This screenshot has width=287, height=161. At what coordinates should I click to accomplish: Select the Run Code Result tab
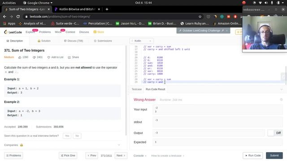[x=156, y=89]
